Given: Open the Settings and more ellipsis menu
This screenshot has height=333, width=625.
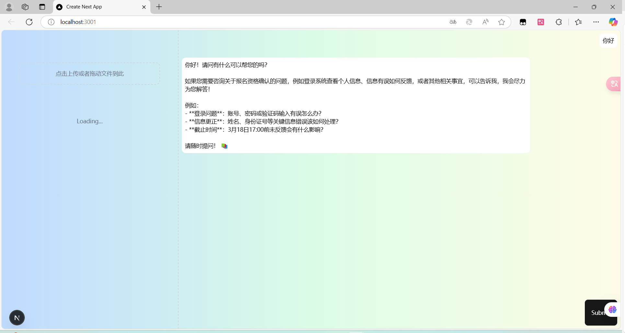Looking at the screenshot, I should [596, 22].
